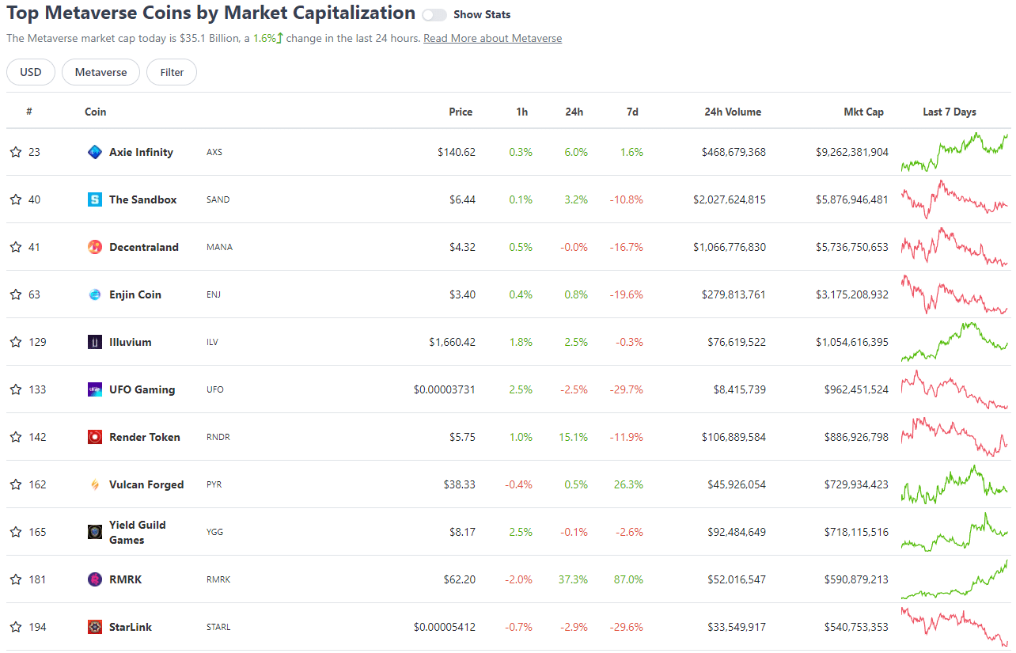Open the Decentraland coin page

[144, 247]
